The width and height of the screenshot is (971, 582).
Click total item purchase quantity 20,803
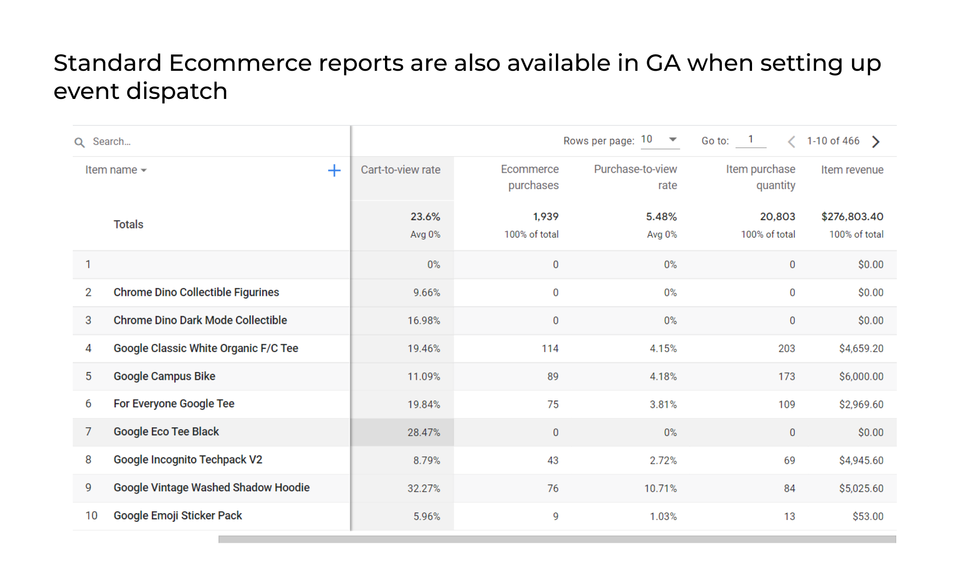tap(777, 216)
